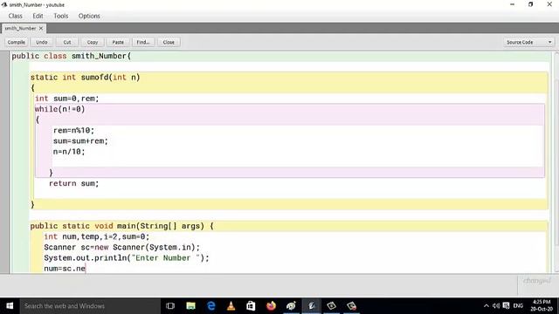Click the Copy button
559x314 pixels.
tap(93, 42)
